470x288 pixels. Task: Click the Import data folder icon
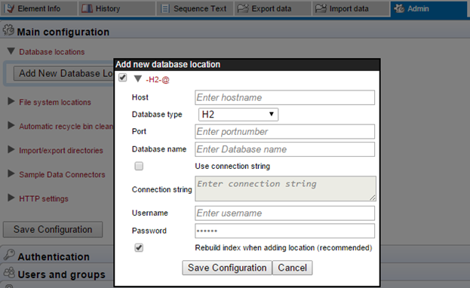pyautogui.click(x=321, y=8)
